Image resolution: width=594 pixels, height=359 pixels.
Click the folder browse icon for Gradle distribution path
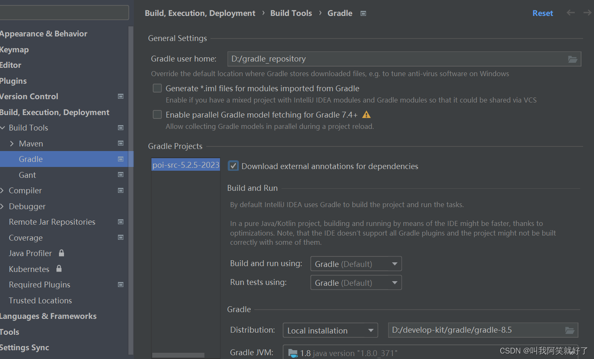[x=570, y=331]
